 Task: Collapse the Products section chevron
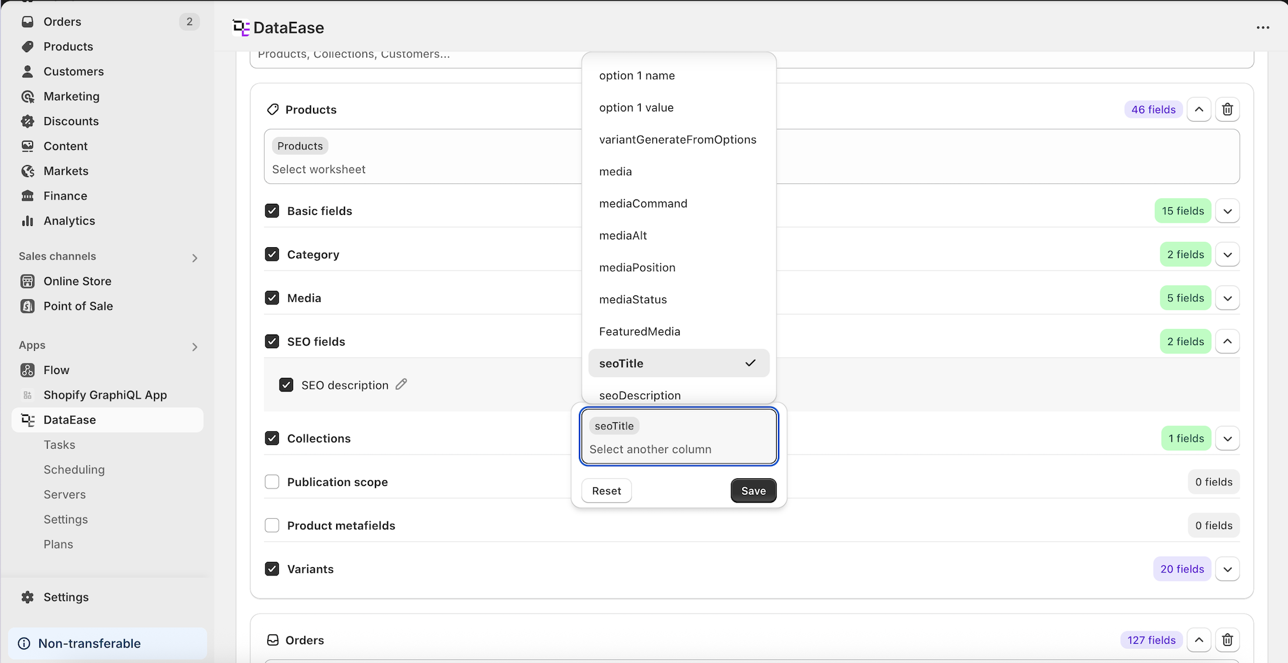click(x=1199, y=109)
